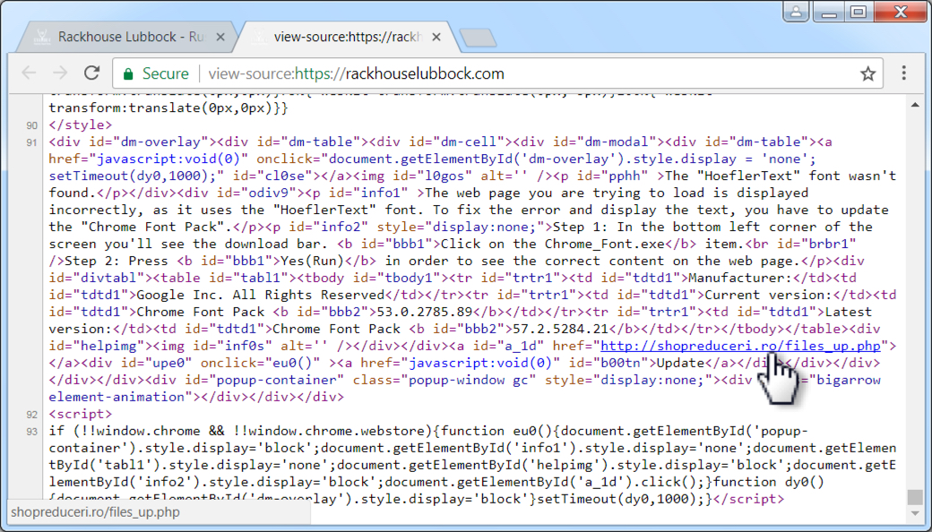Screen dimensions: 932x532
Task: Open a new tab
Action: (478, 38)
